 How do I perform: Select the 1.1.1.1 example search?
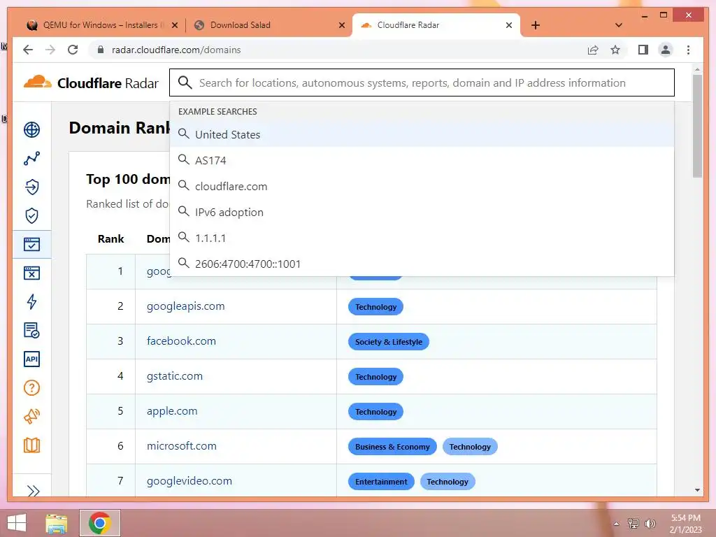pos(422,238)
